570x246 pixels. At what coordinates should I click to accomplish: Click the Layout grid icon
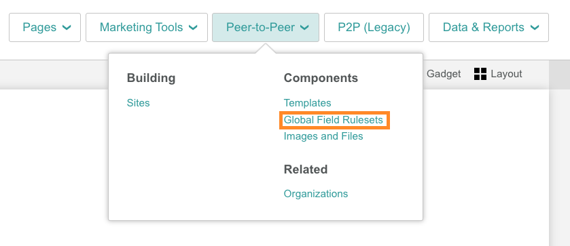coord(480,74)
